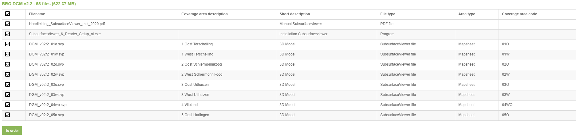Viewport: 580px width, 137px height.
Task: Uncheck the Handleiding_SubsurfaceViewer PDF file checkbox
Action: pos(8,24)
